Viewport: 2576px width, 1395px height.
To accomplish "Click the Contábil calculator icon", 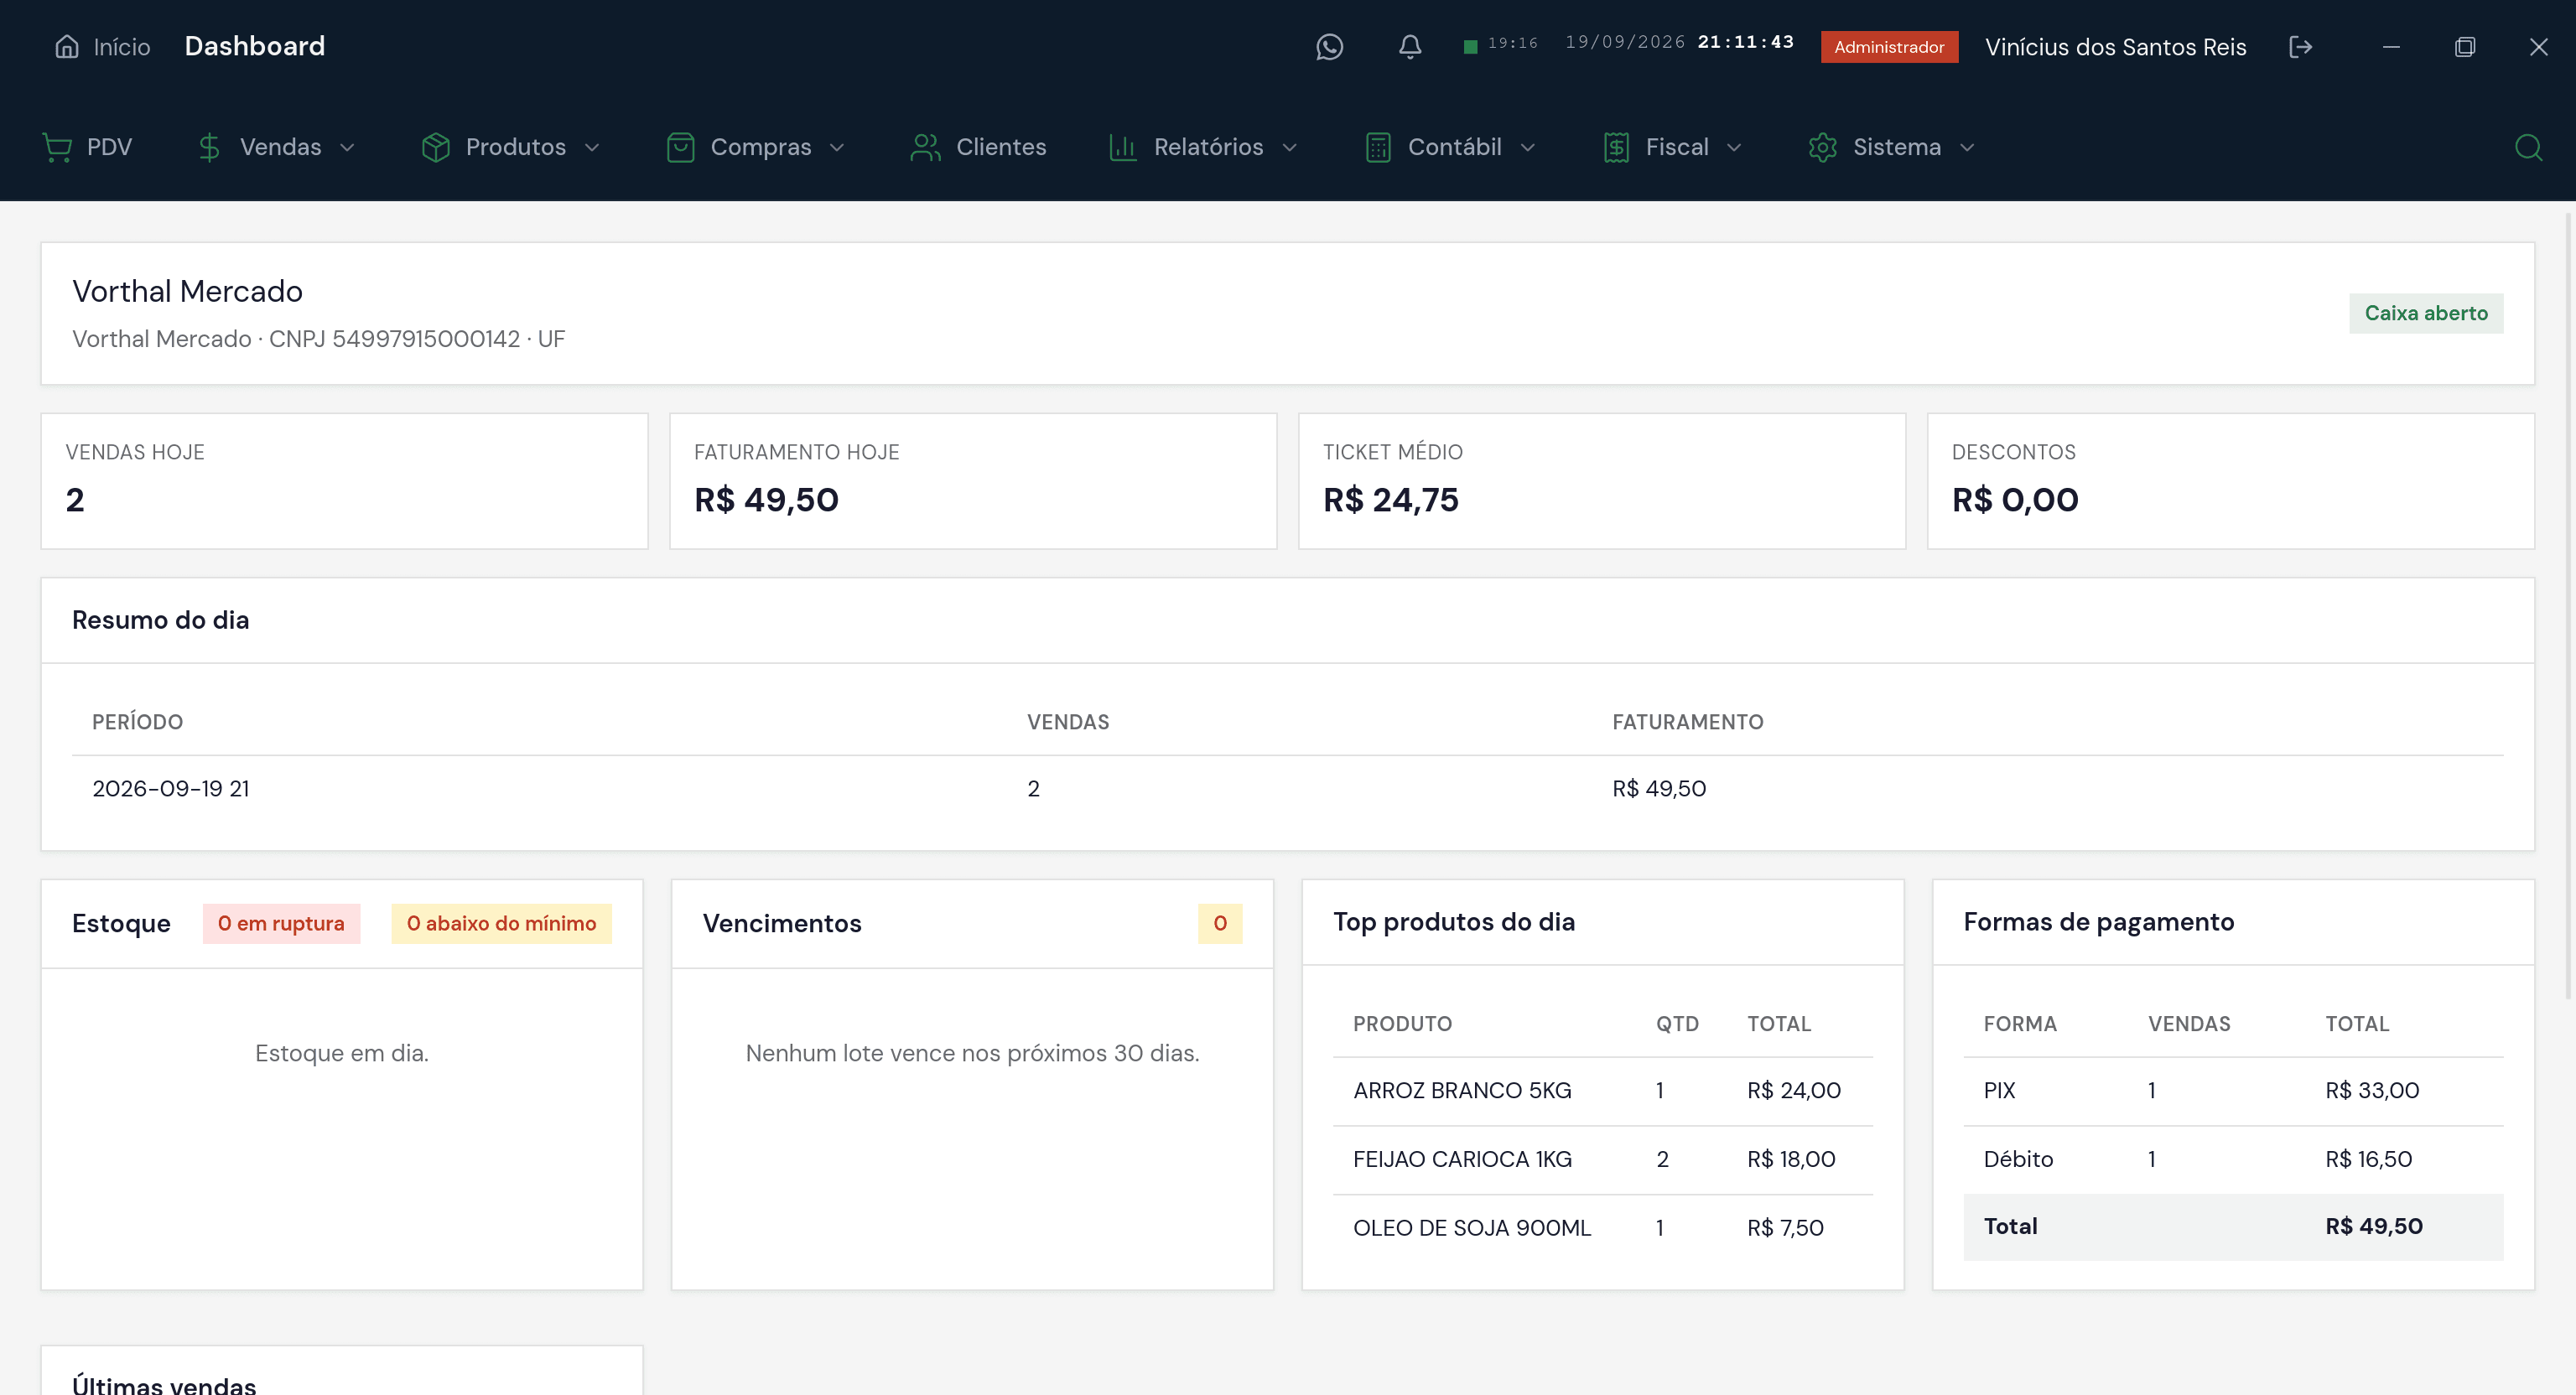I will point(1378,147).
